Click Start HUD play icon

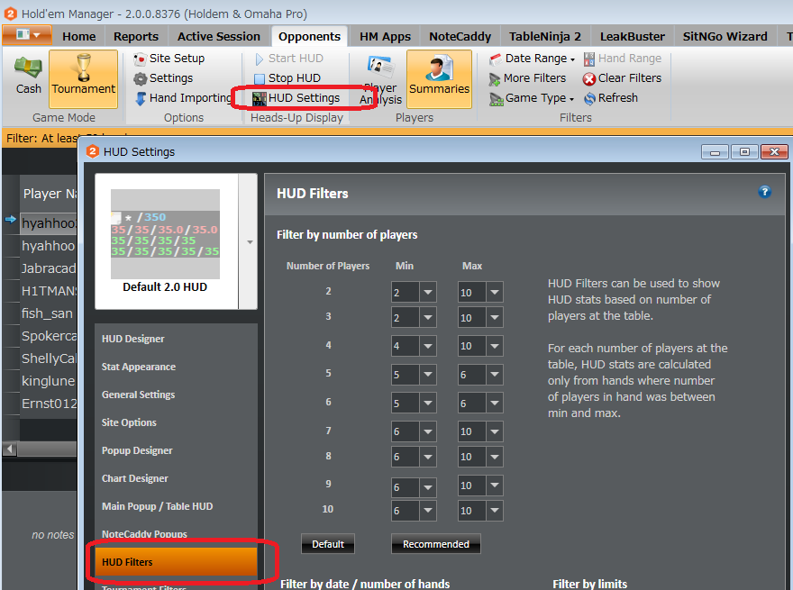click(x=260, y=59)
